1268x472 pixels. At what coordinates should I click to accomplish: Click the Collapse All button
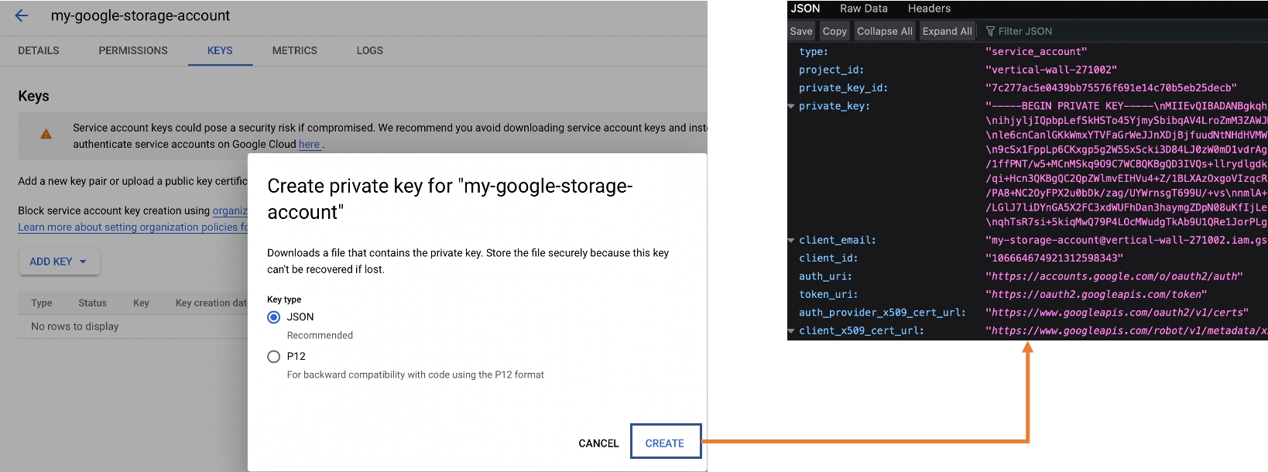click(x=884, y=32)
